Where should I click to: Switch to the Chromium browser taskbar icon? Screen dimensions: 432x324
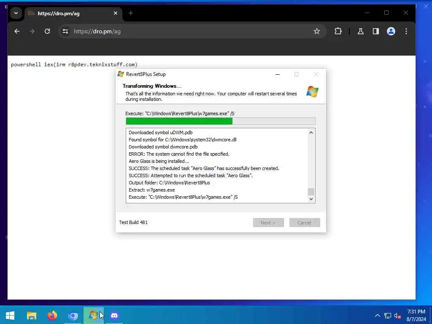click(x=73, y=316)
